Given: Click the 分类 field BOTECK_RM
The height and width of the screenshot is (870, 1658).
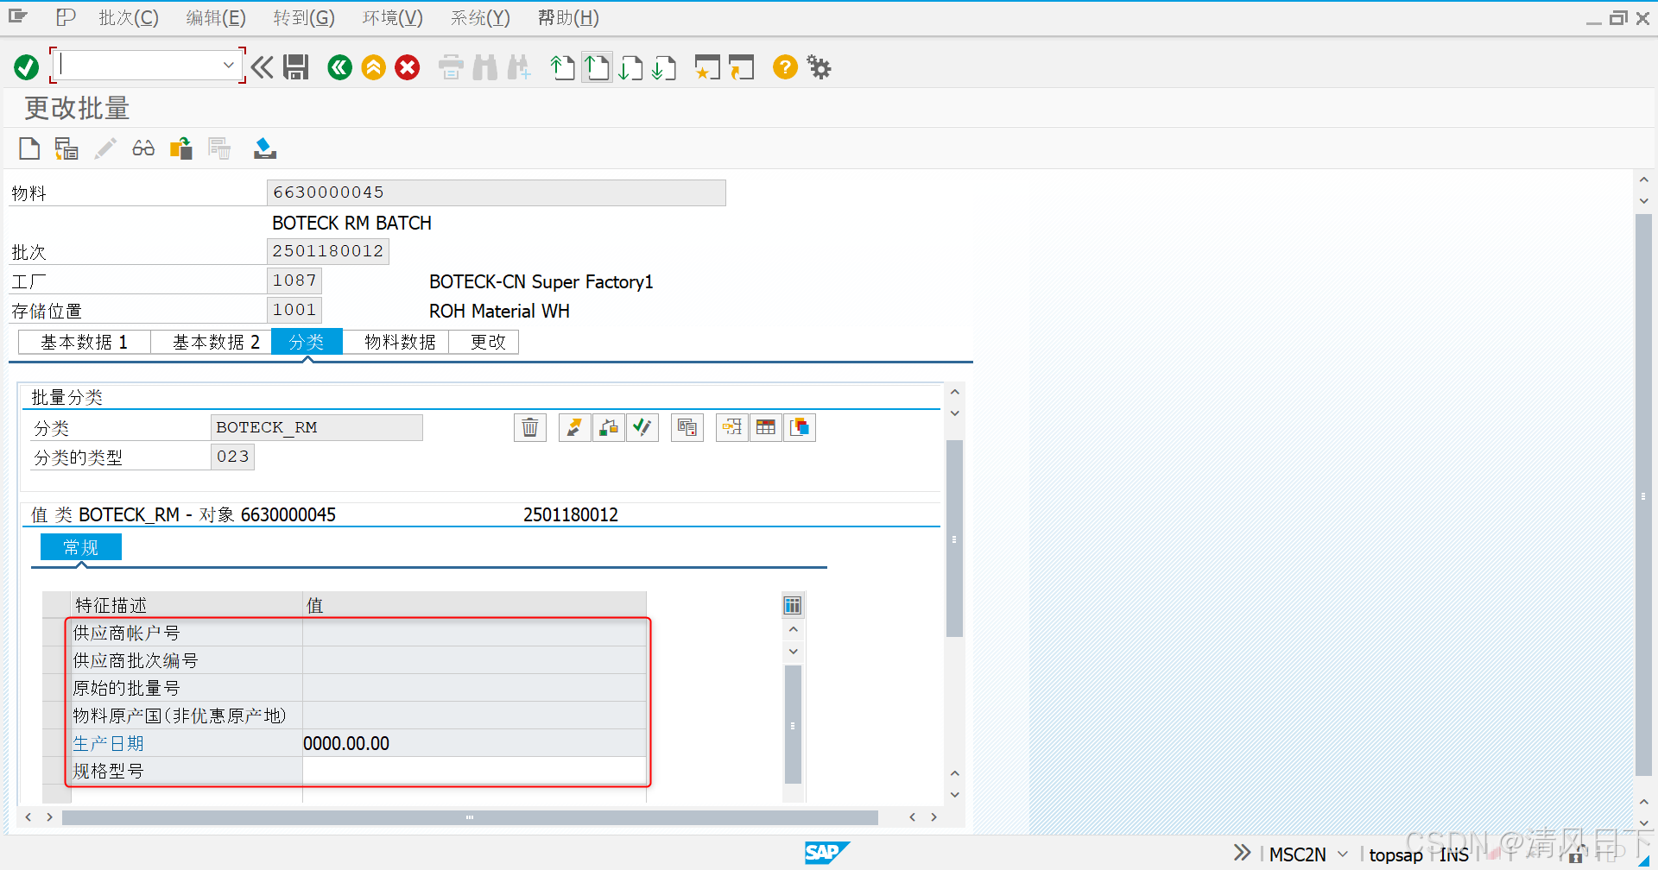Looking at the screenshot, I should click(317, 427).
